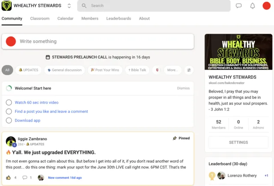
Task: Open the notifications bell
Action: pos(253,6)
